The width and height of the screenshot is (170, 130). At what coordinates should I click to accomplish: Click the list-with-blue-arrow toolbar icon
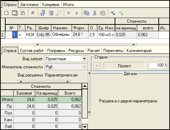[42, 13]
